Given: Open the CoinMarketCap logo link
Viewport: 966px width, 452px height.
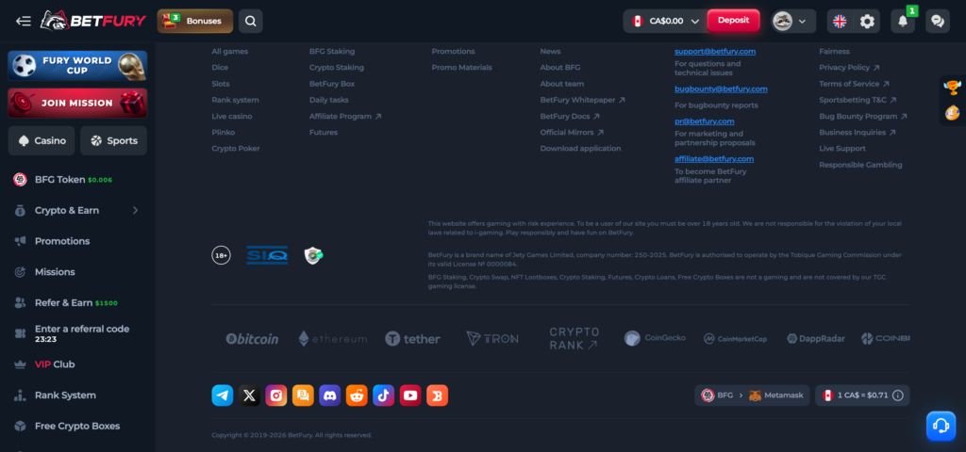Looking at the screenshot, I should pyautogui.click(x=736, y=339).
